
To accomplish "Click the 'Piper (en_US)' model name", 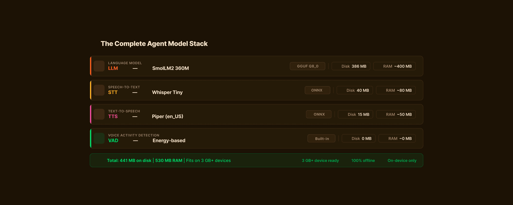I will (168, 116).
